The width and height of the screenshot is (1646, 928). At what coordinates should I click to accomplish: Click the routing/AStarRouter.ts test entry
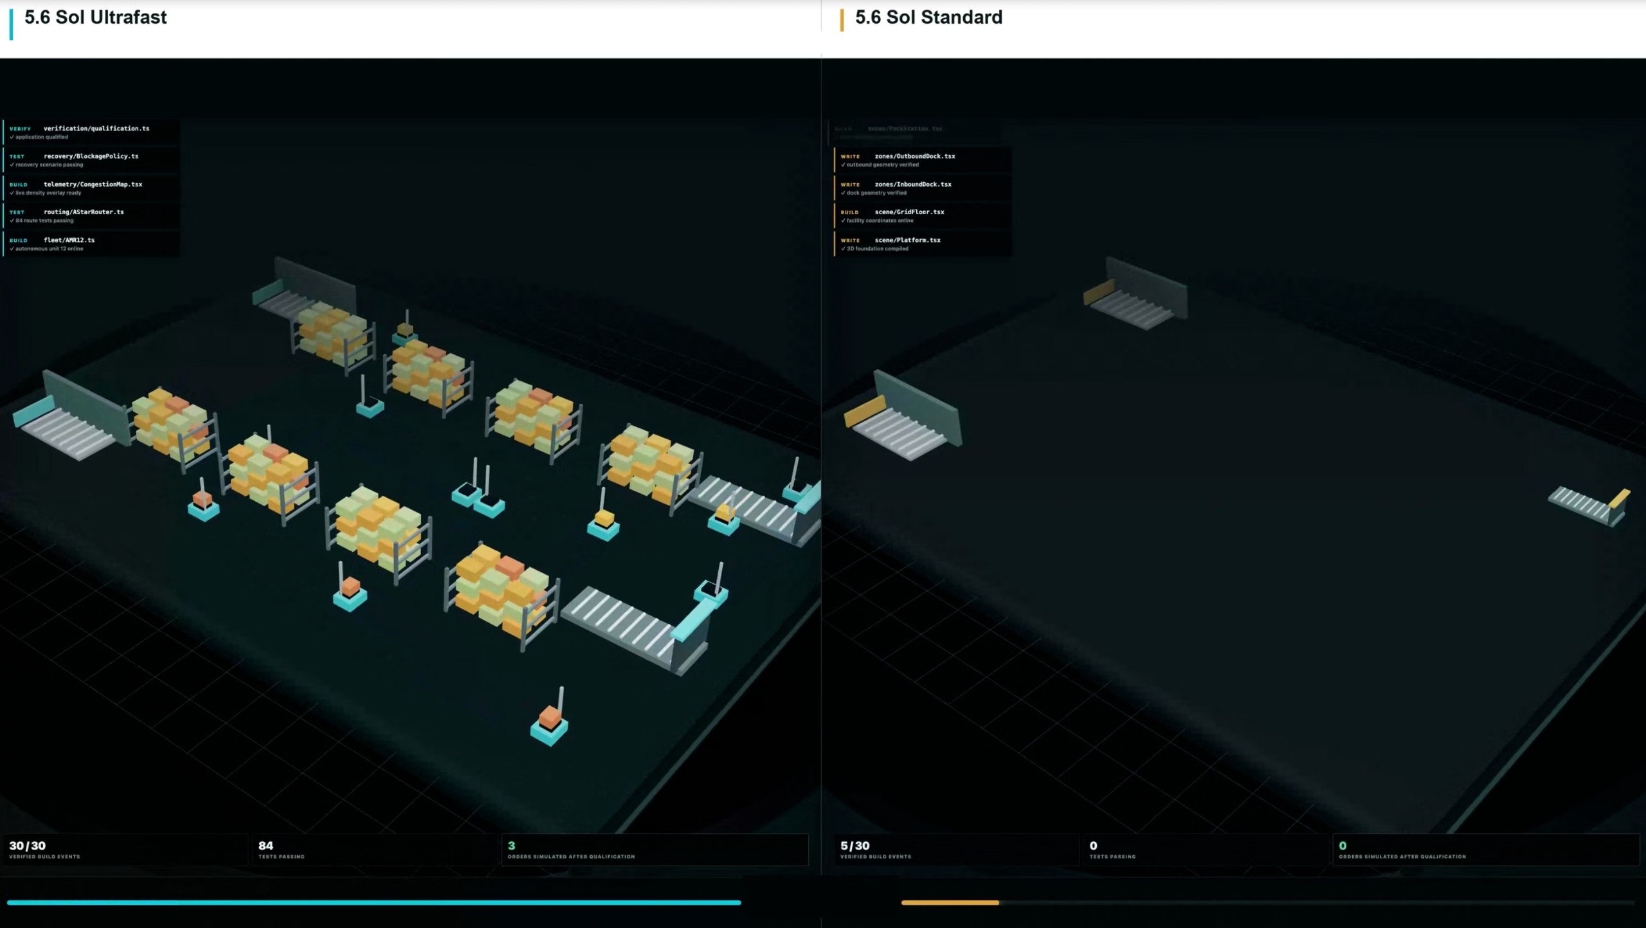91,215
